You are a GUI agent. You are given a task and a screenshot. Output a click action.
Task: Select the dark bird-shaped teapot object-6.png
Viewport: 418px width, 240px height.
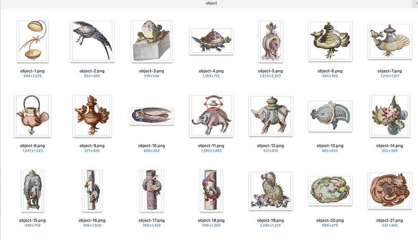(330, 41)
